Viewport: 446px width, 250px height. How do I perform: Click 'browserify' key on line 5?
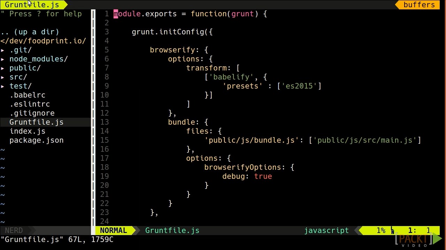click(x=172, y=50)
